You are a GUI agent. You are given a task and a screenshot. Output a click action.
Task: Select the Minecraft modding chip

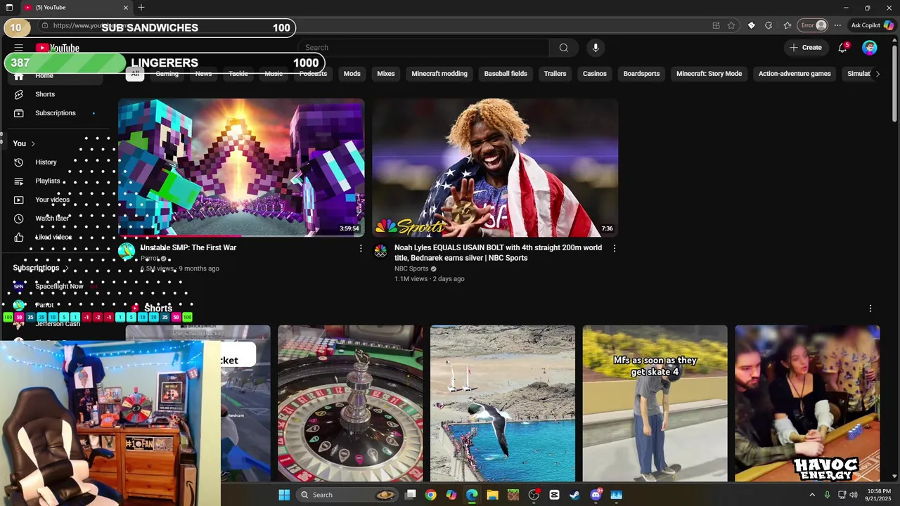click(x=439, y=74)
